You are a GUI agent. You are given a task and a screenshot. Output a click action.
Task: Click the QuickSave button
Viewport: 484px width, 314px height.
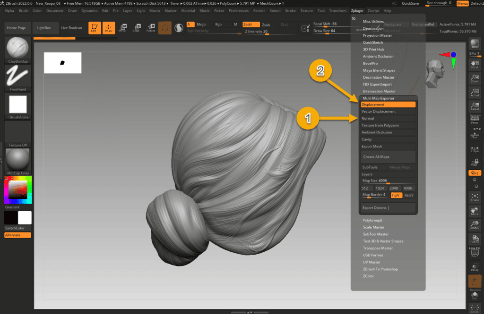(x=410, y=3)
